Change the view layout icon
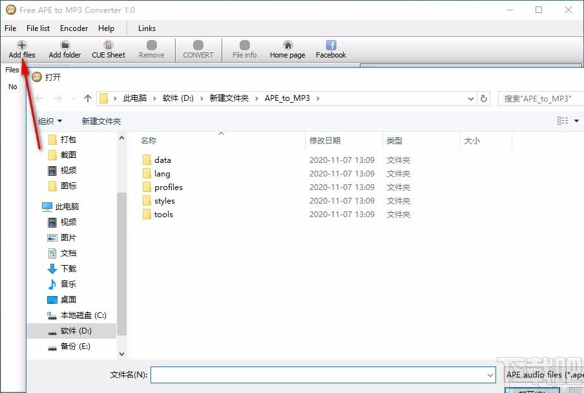Screen dimensions: 584x393 pos(563,120)
